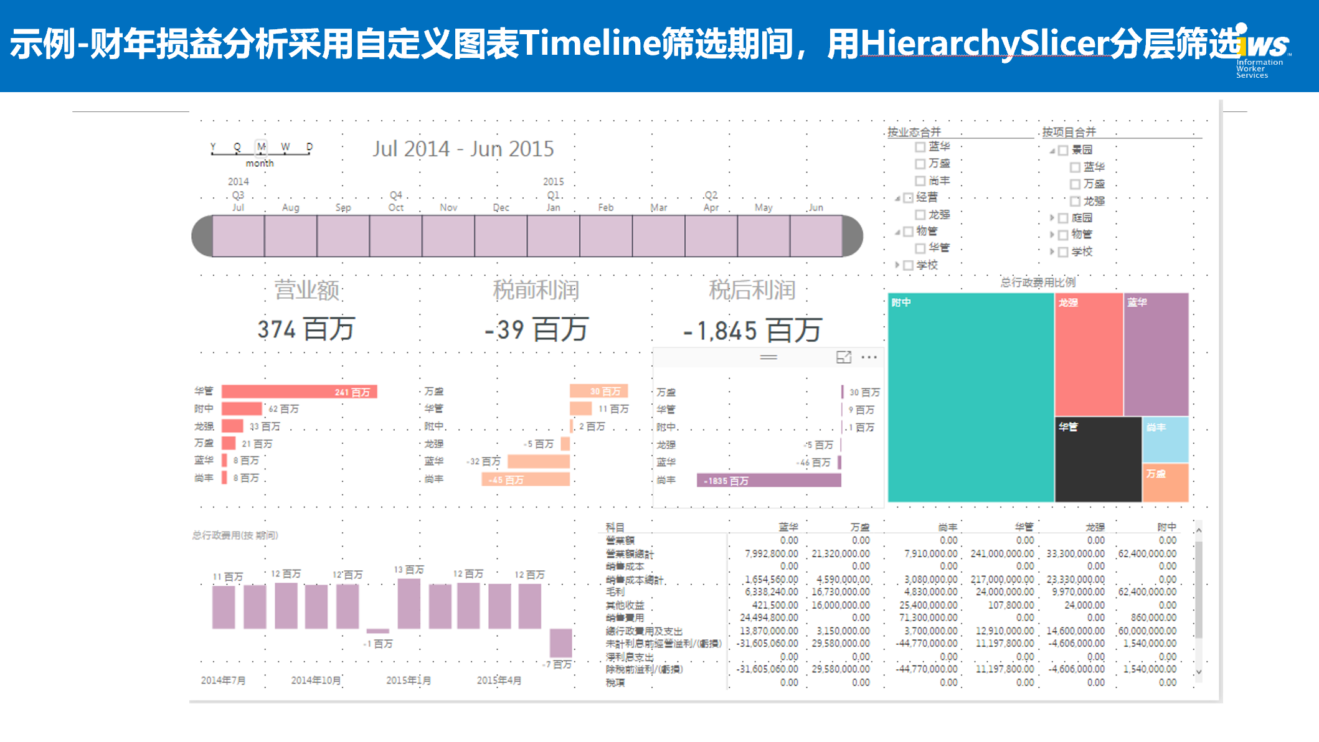
Task: Click 华管 241 百万 bar in 营业额 chart
Action: point(300,392)
